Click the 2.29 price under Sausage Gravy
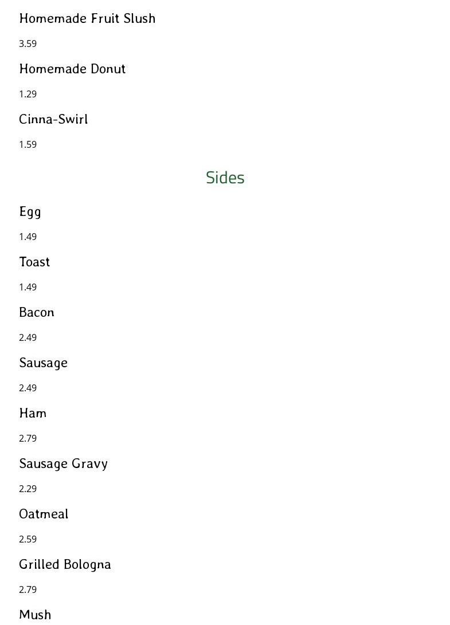This screenshot has height=625, width=450. pyautogui.click(x=28, y=489)
